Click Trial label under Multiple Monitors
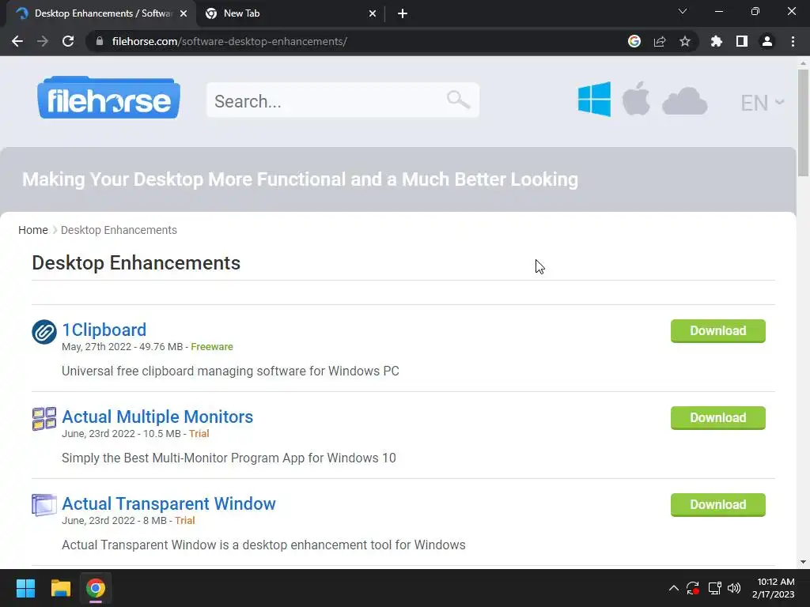 coord(199,434)
